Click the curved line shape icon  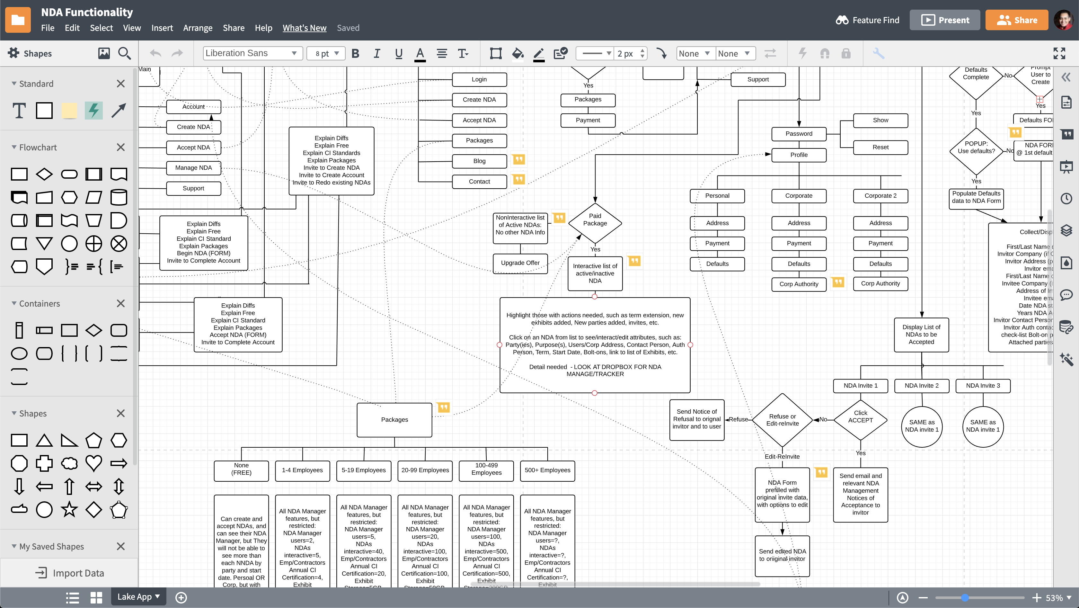[661, 54]
